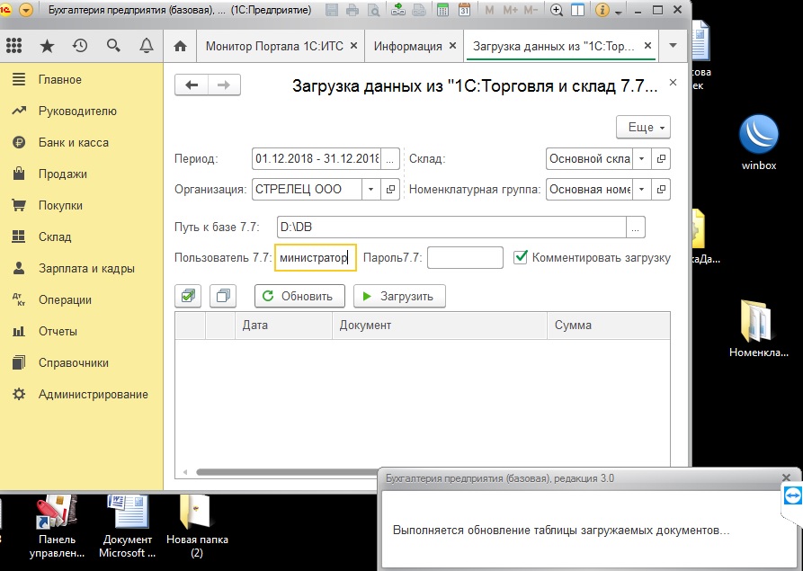803x571 pixels.
Task: Click the Документ column header
Action: tap(440, 326)
